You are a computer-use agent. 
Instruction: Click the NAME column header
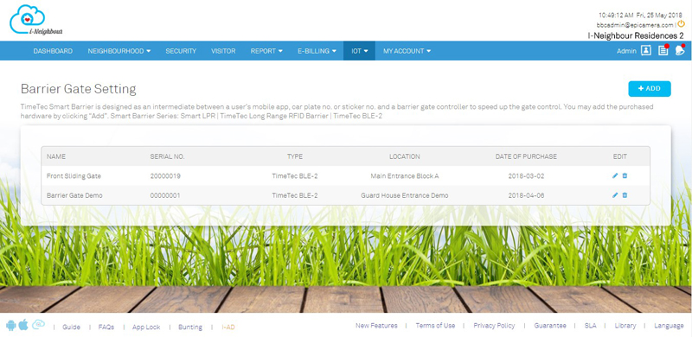[56, 156]
